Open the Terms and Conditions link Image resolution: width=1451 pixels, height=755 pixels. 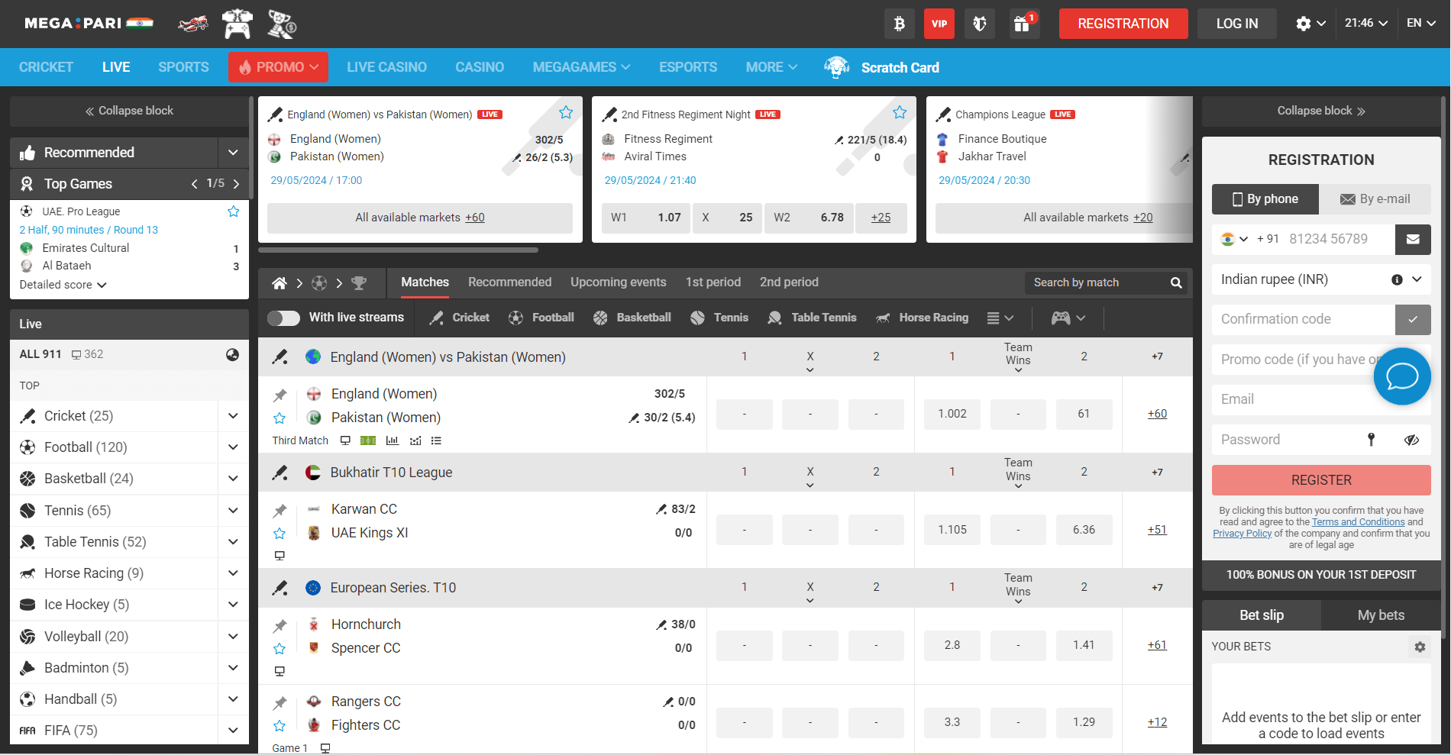tap(1358, 523)
